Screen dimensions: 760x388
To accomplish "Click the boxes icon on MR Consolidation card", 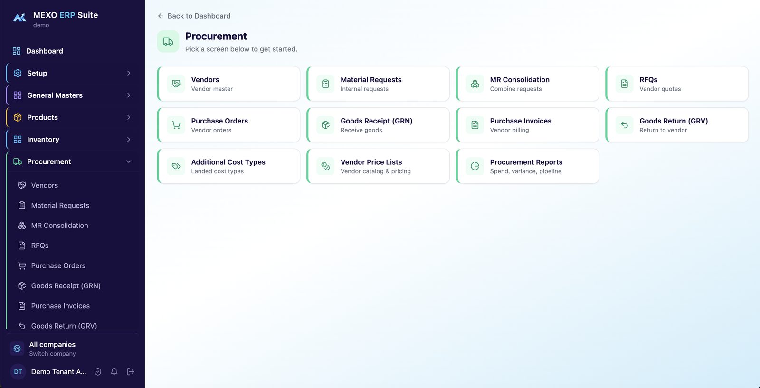I will [x=475, y=84].
